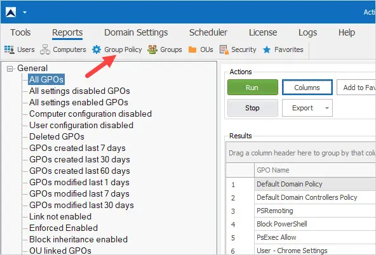Click the Group Policy gear icon
Viewport: 376px width, 255px height.
pyautogui.click(x=97, y=49)
